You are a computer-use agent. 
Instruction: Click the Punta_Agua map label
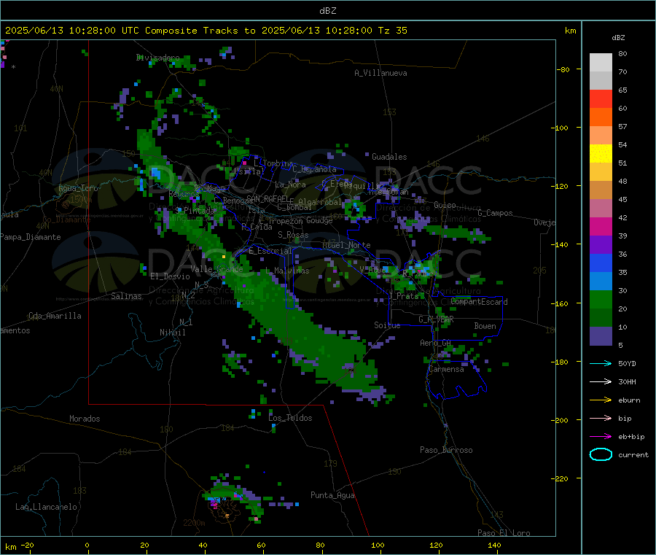(x=332, y=496)
